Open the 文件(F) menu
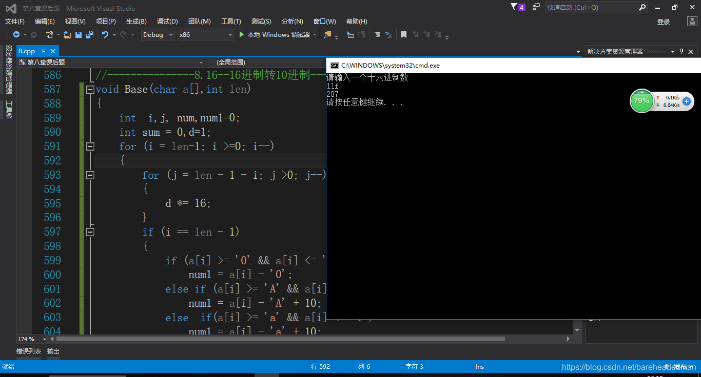Image resolution: width=701 pixels, height=377 pixels. (x=15, y=22)
